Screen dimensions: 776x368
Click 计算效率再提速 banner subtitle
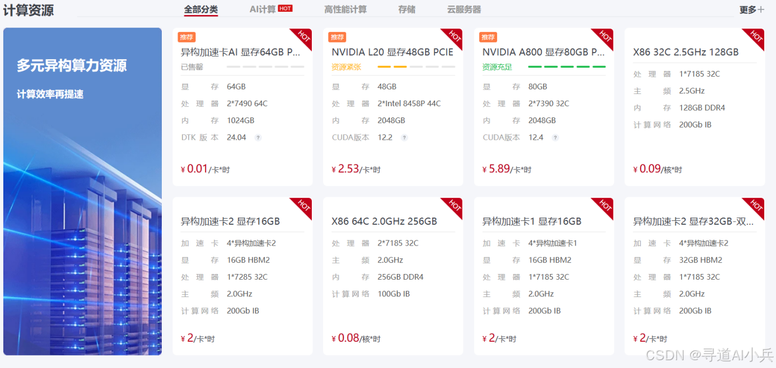(x=50, y=94)
